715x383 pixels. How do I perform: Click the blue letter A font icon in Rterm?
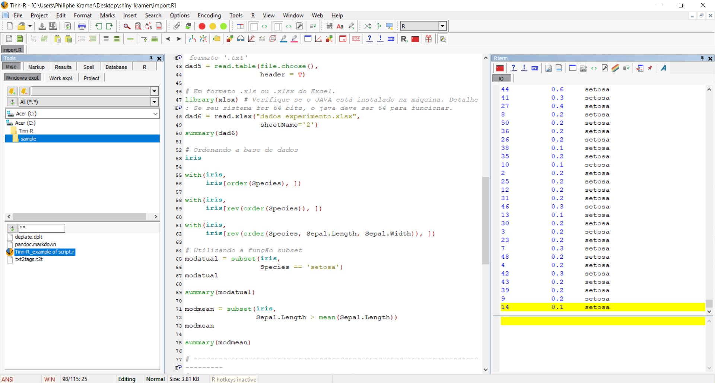(664, 68)
